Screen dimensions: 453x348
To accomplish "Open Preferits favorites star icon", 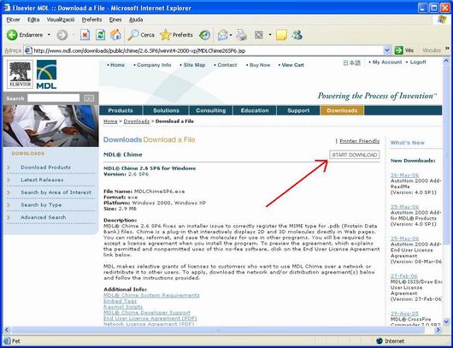I will [x=165, y=35].
